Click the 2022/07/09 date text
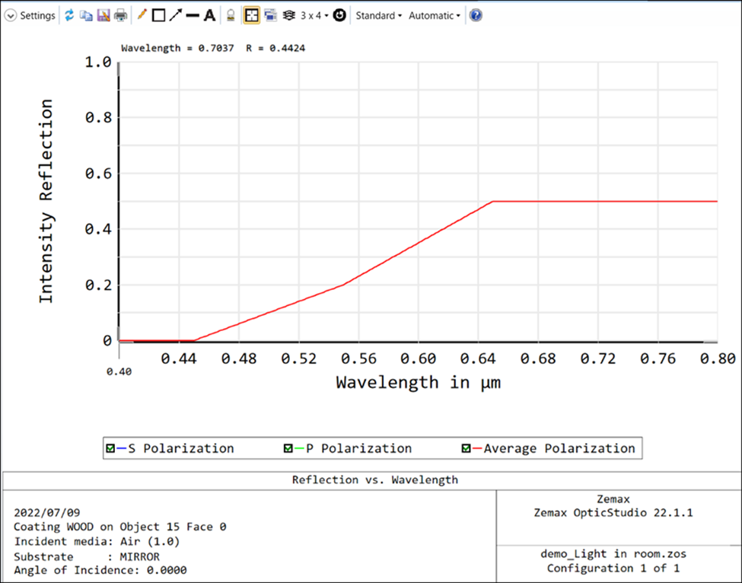 click(x=47, y=512)
